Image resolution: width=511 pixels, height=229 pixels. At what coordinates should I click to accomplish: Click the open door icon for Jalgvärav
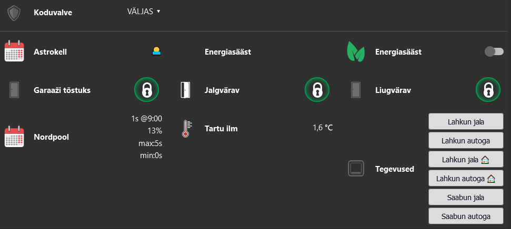click(185, 90)
